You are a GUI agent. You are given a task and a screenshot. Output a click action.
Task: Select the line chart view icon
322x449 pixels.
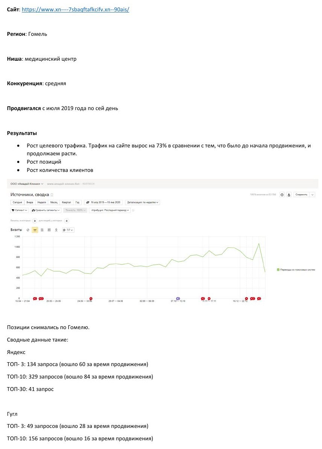pyautogui.click(x=35, y=230)
